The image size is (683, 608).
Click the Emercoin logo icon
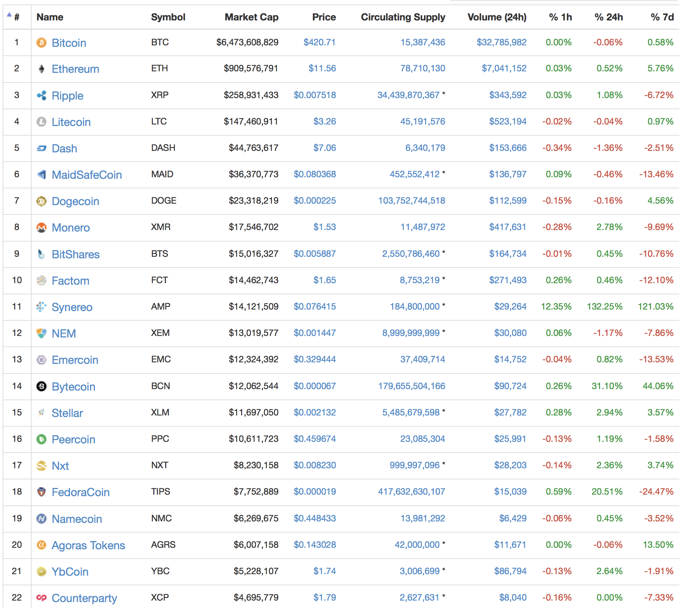point(41,360)
